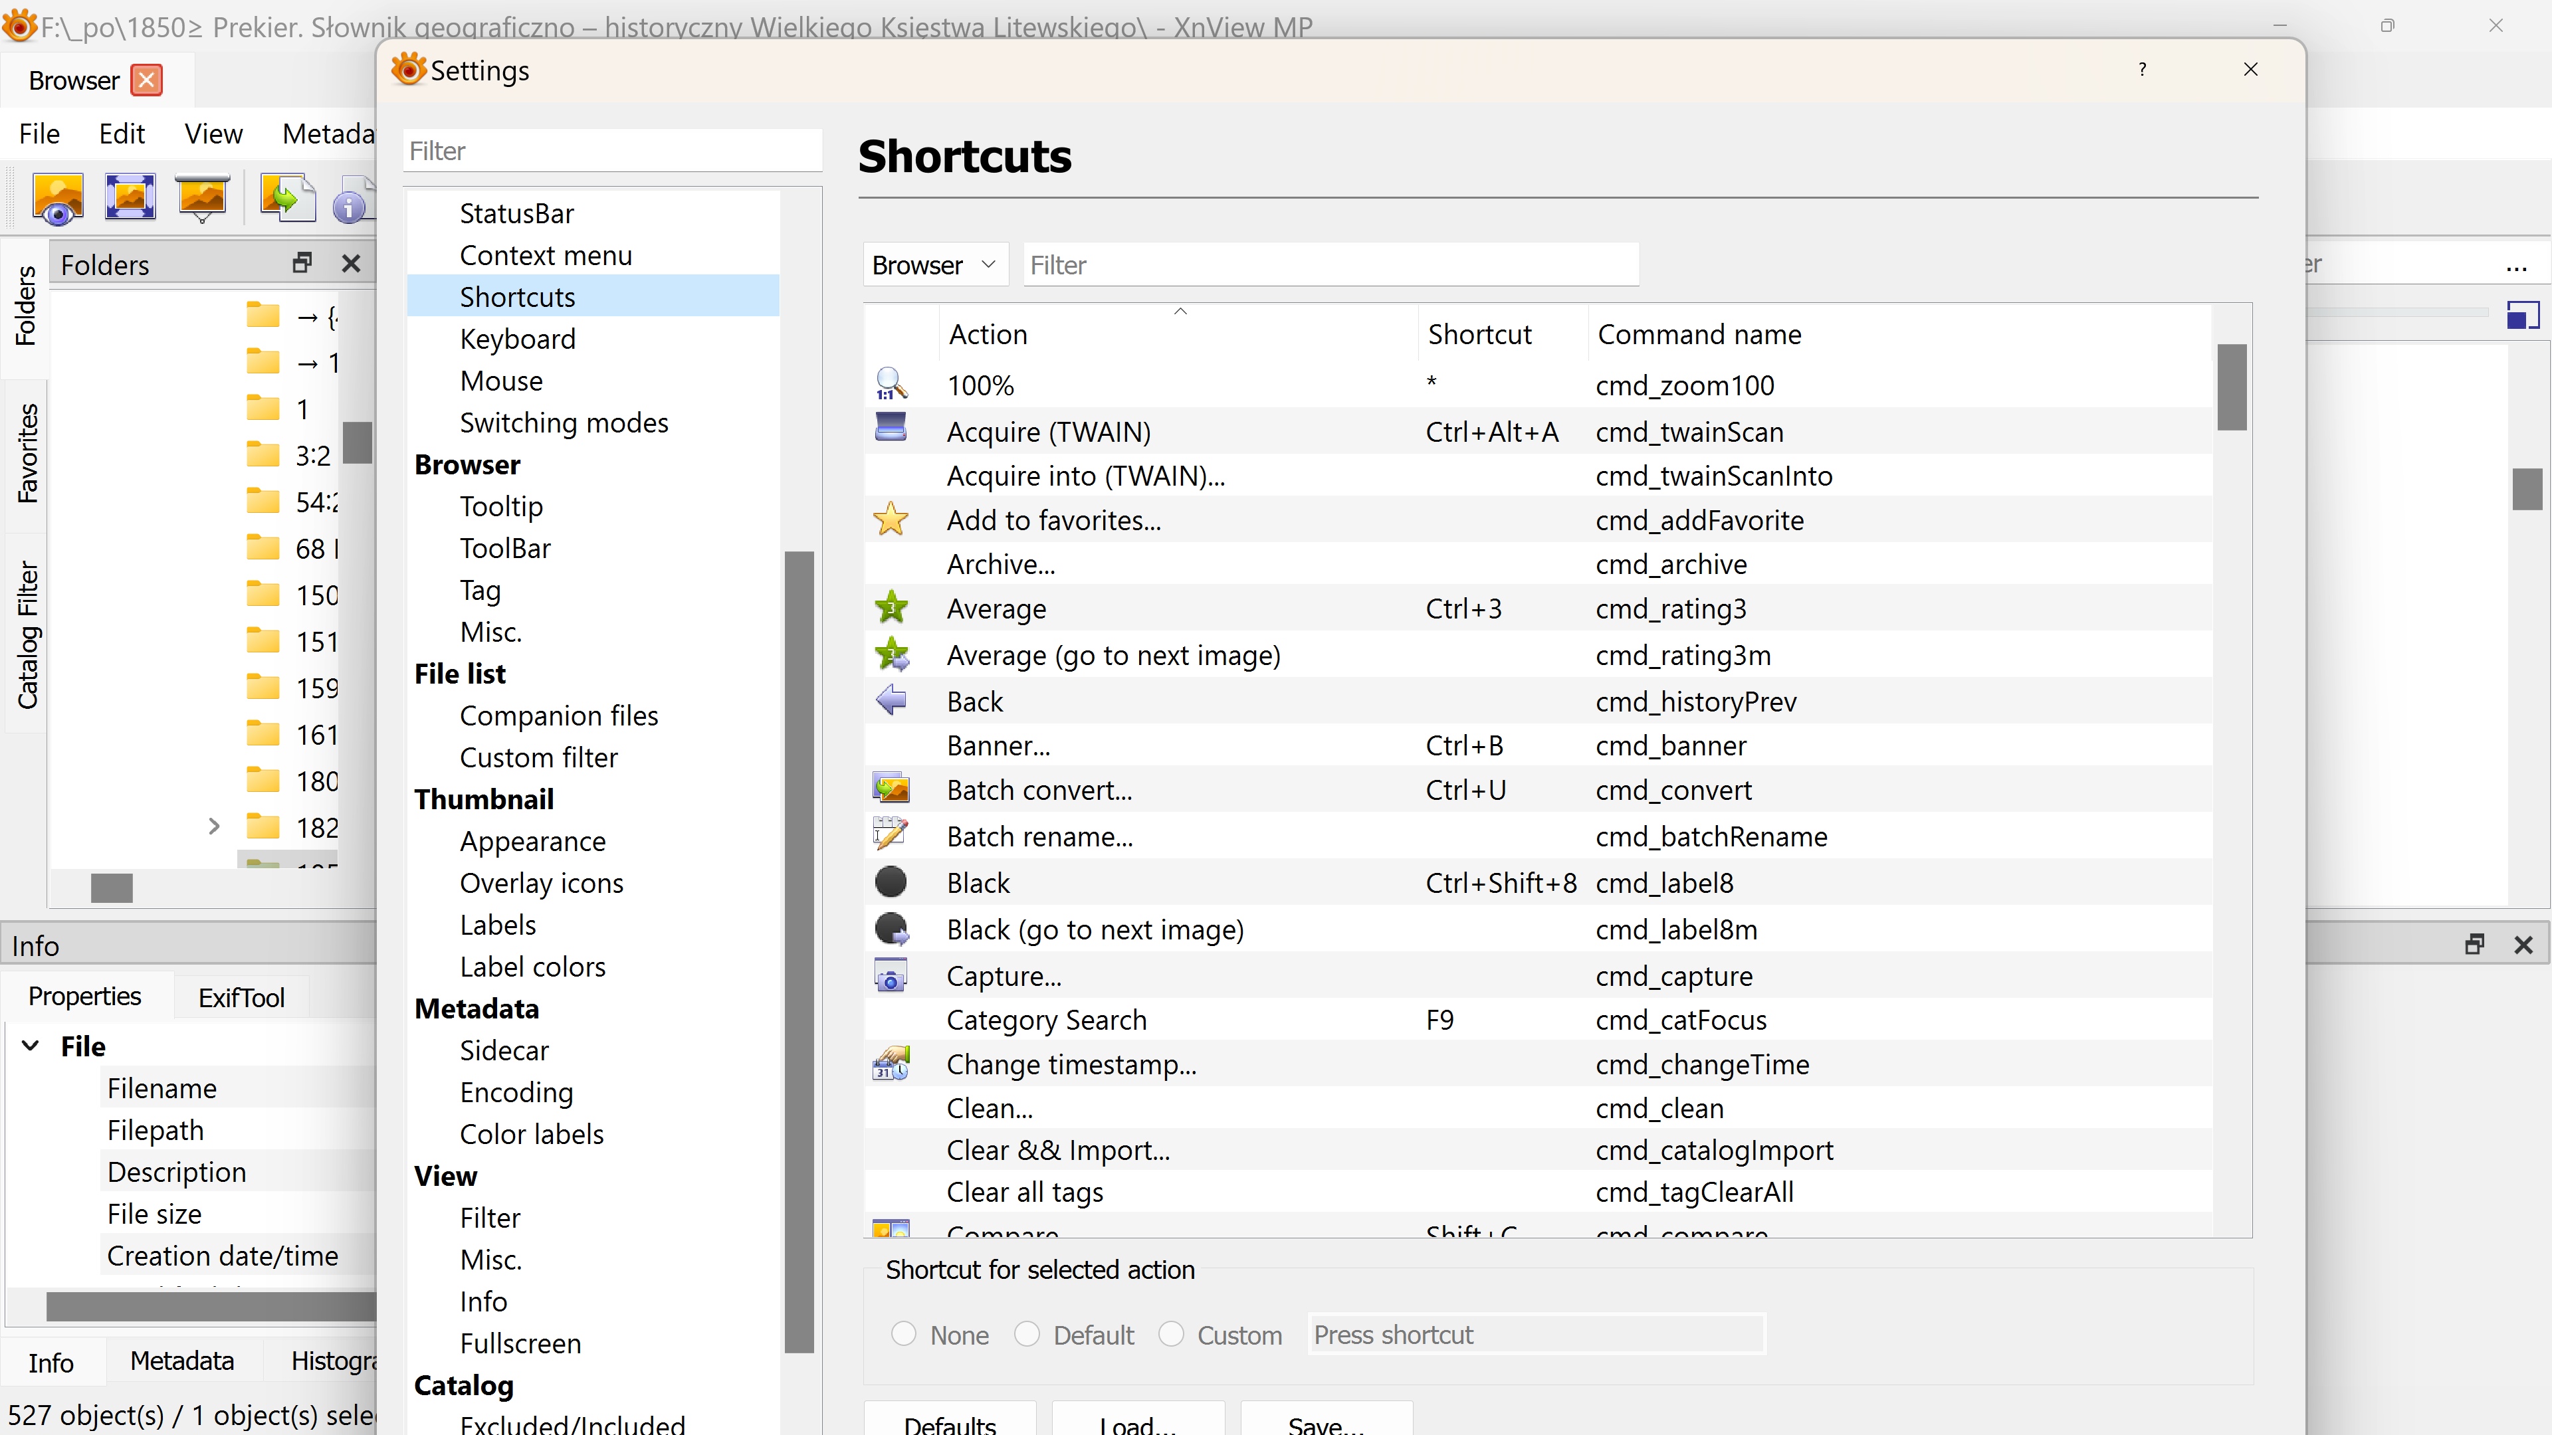Close the Folders panel
Screen dimensions: 2552x1435
tap(351, 264)
